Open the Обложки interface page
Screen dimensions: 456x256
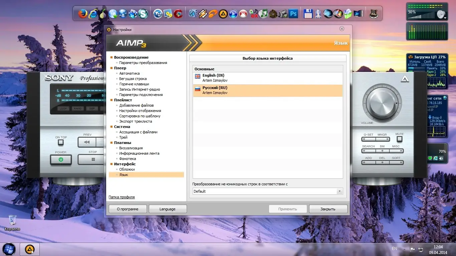[127, 169]
